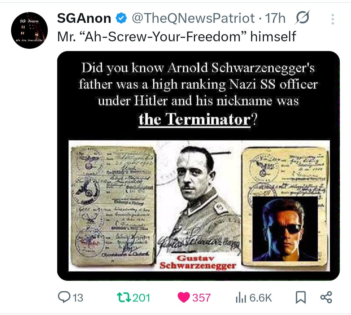Click the 13 replies count

pyautogui.click(x=78, y=298)
